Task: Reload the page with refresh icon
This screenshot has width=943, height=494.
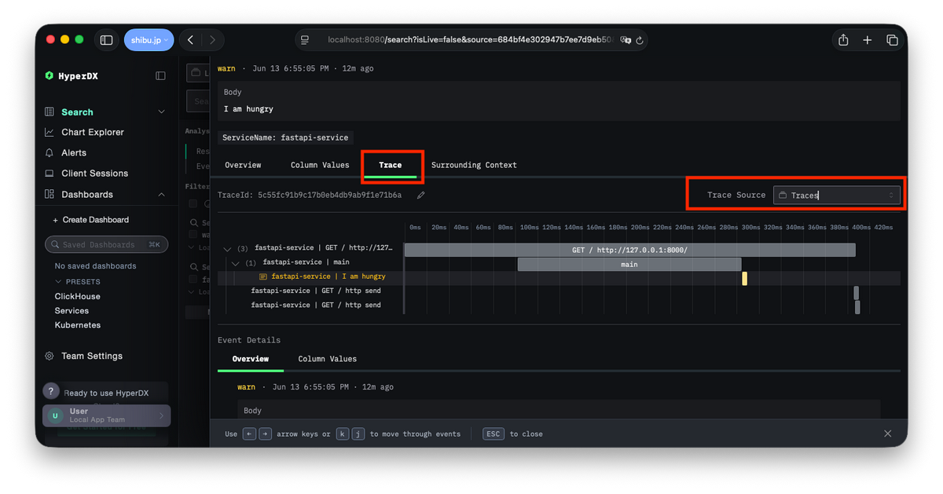Action: tap(640, 40)
